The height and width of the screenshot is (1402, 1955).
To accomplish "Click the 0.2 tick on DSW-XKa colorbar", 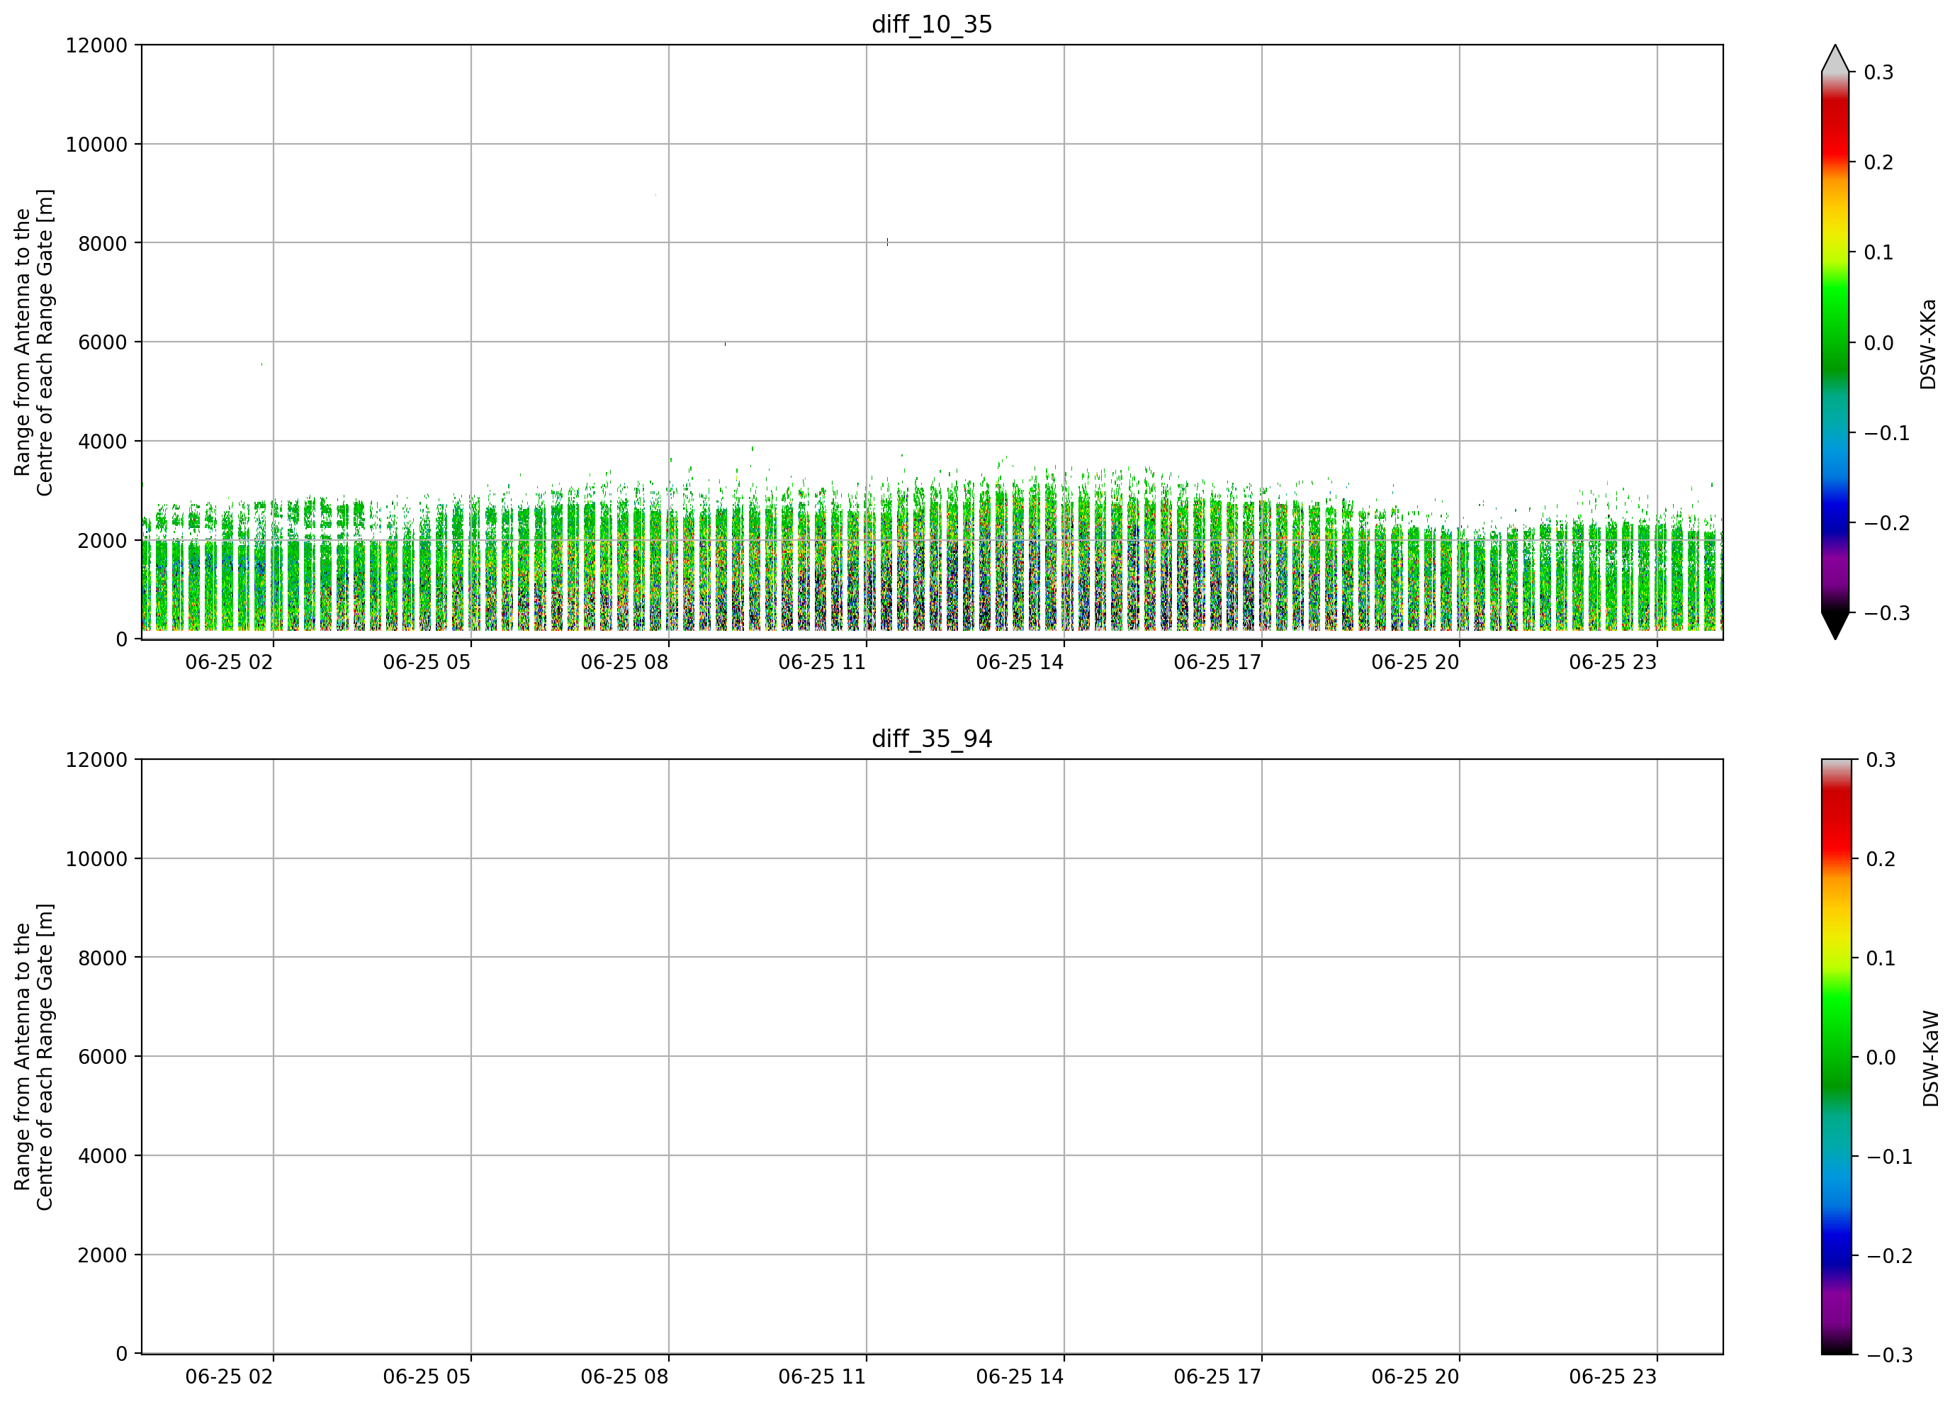I will pyautogui.click(x=1878, y=163).
